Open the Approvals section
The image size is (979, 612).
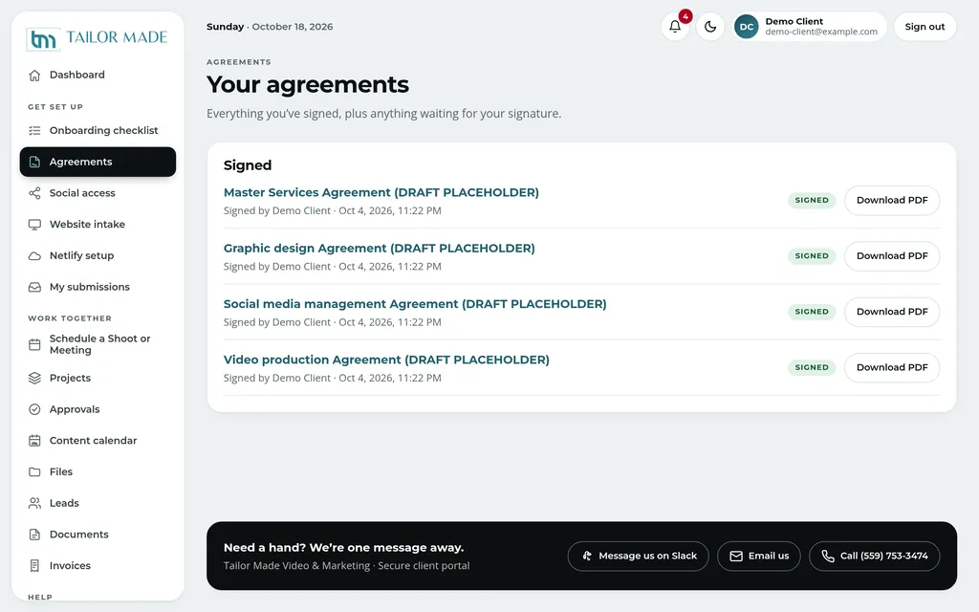click(98, 409)
